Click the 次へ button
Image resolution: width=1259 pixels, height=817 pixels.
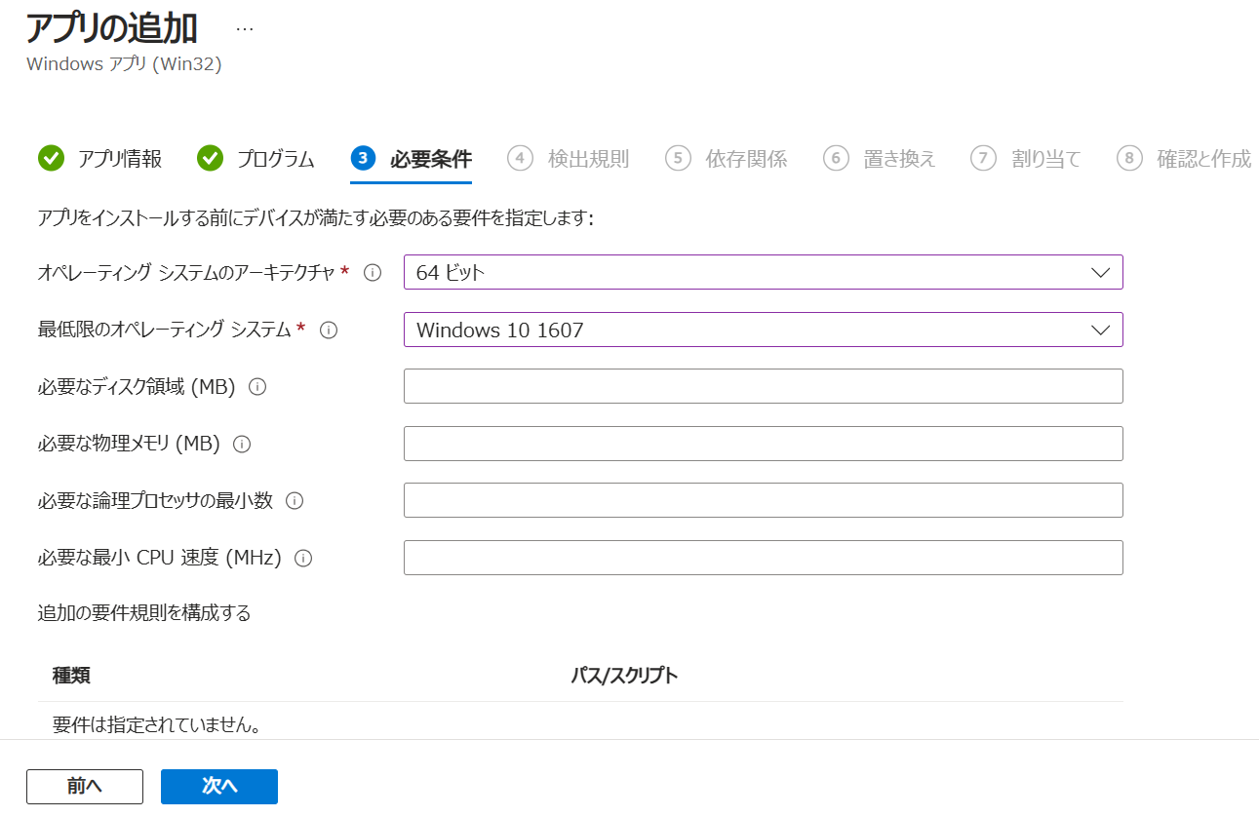219,787
